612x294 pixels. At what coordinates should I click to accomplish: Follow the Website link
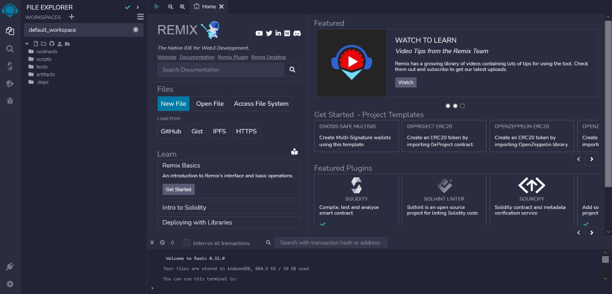166,57
